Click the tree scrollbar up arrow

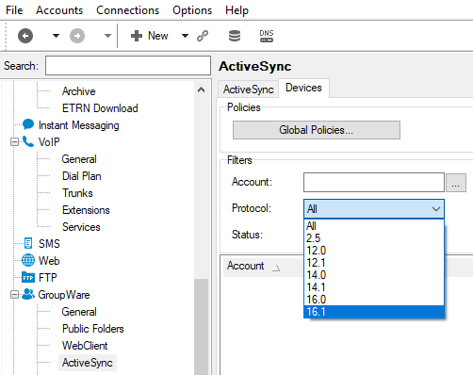pyautogui.click(x=201, y=90)
